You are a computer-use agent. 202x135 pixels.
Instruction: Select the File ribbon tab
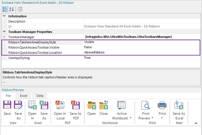[8, 96]
